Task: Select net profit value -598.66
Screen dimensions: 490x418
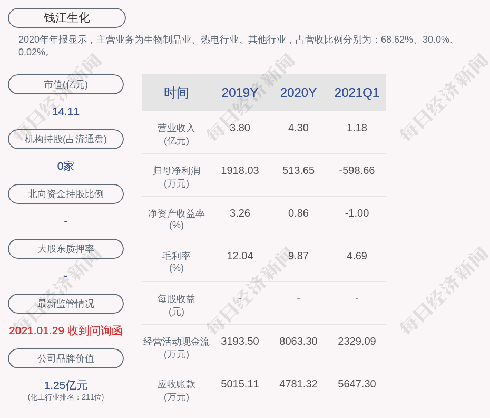Action: point(357,170)
